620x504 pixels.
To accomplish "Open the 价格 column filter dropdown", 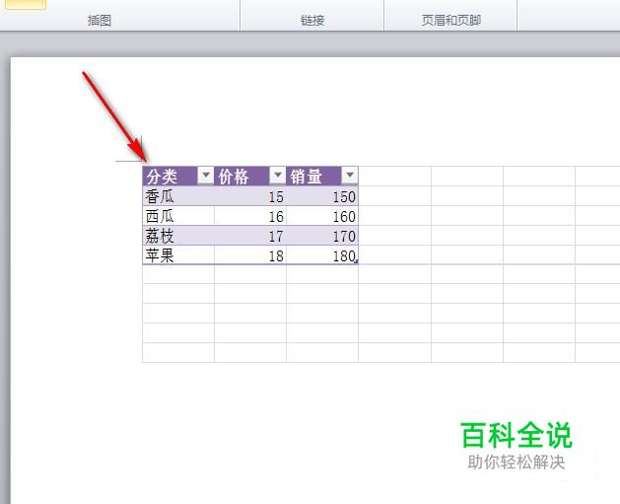I will [x=278, y=175].
